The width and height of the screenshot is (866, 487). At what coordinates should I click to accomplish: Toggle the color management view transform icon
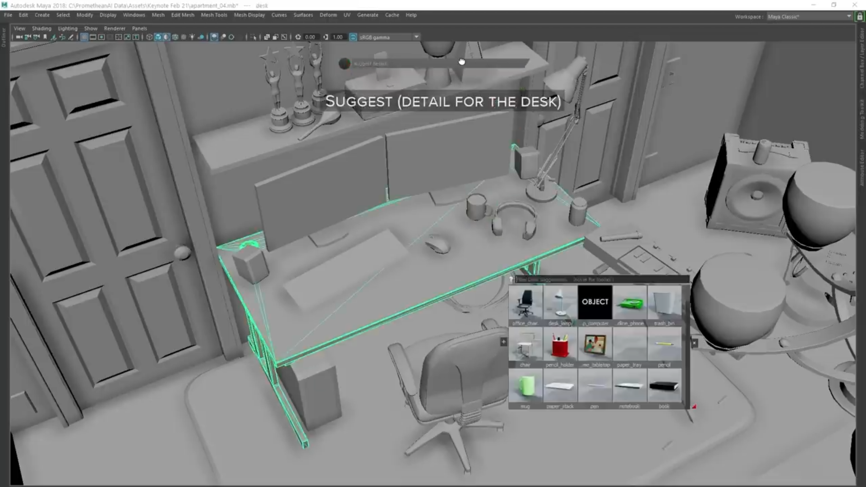point(353,37)
